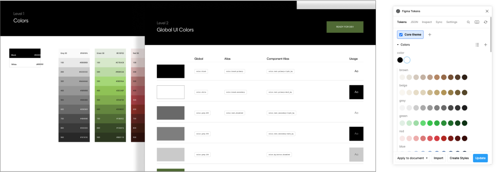Click the Figma Tokens plugin logo

tap(398, 11)
